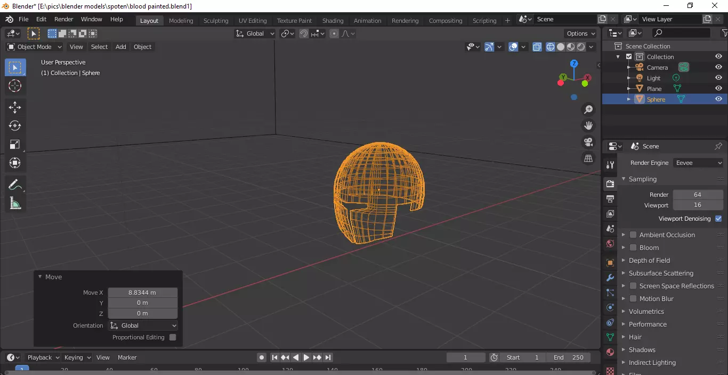Open the Modifiers wrench tab
Screen dimensions: 728x375
coord(610,278)
